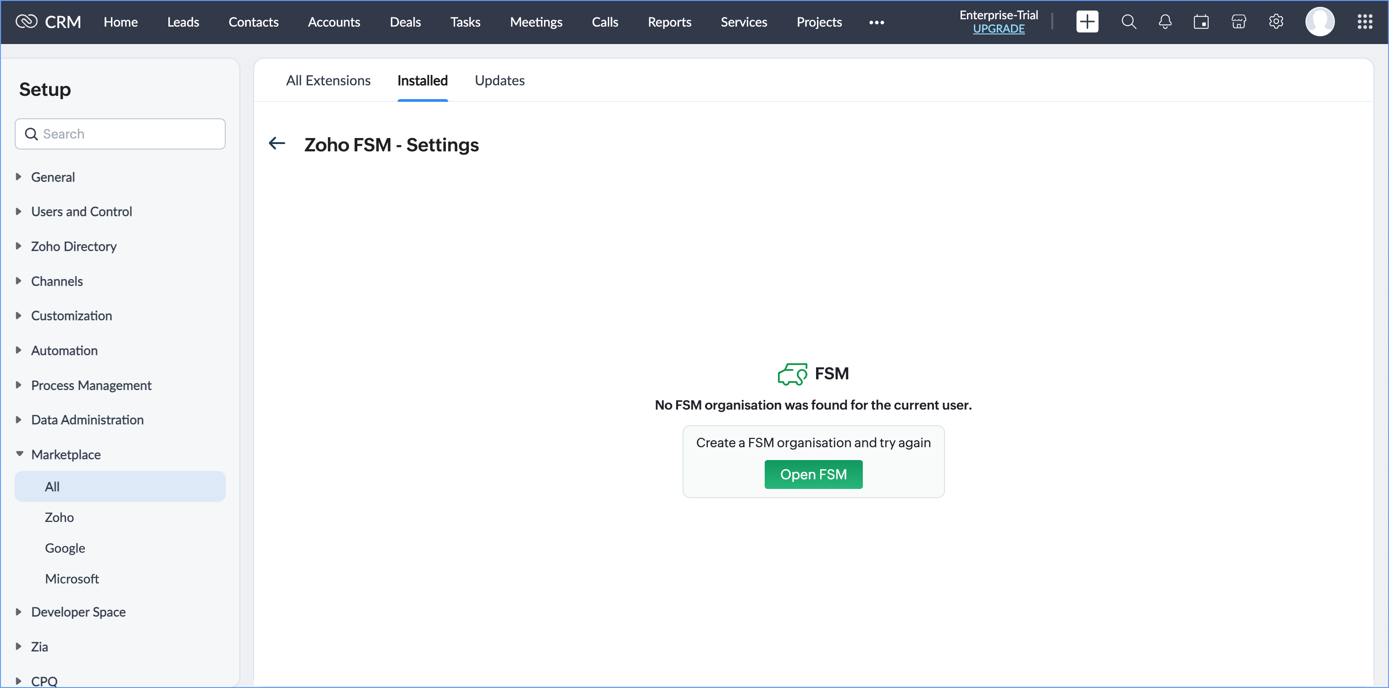Open the global search magnifier icon
The width and height of the screenshot is (1389, 688).
[1128, 22]
